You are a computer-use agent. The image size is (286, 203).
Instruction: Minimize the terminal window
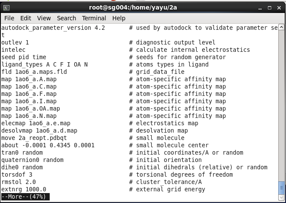(259, 7)
